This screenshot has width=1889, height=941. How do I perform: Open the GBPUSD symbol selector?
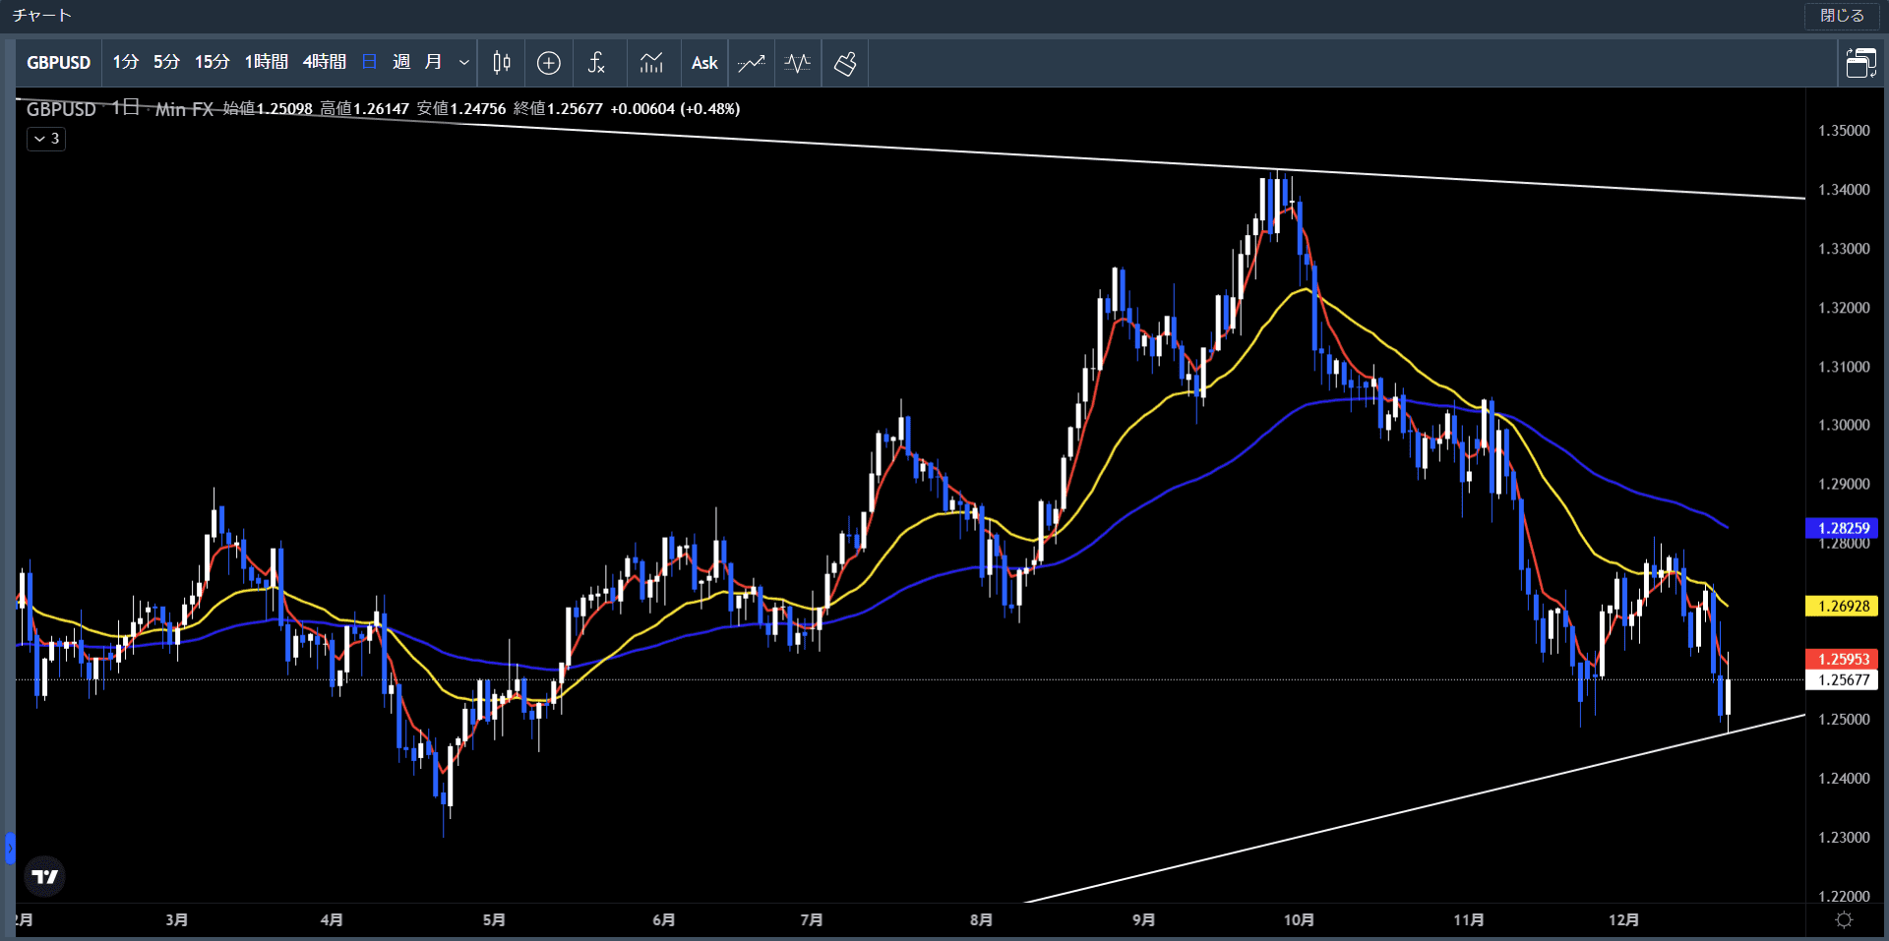58,63
